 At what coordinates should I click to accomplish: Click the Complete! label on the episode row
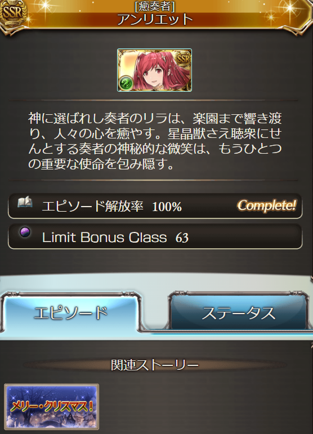coord(267,205)
